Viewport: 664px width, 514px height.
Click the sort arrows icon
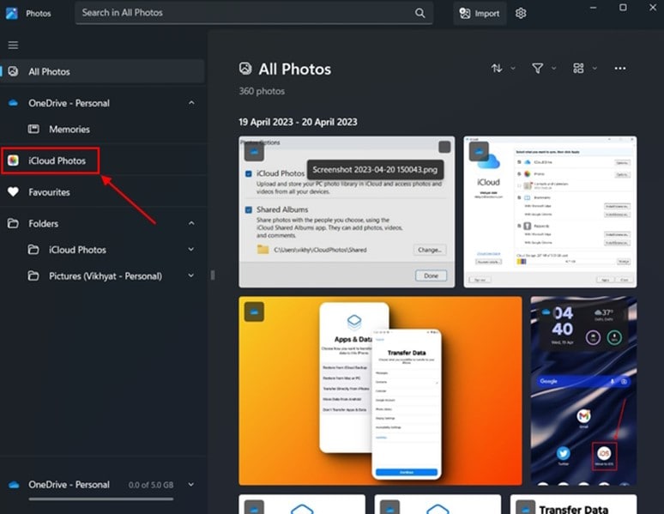coord(497,69)
